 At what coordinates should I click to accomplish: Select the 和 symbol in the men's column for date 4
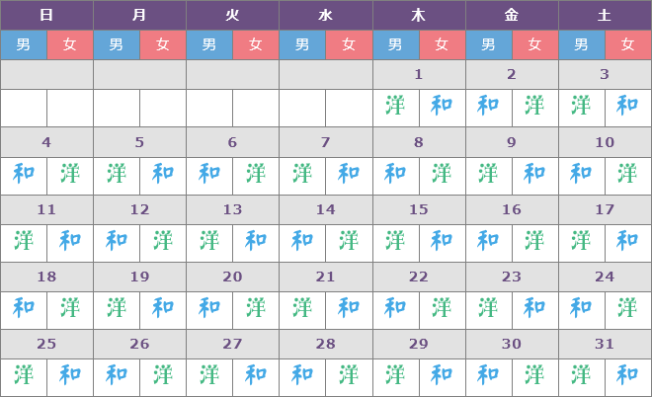click(x=24, y=174)
